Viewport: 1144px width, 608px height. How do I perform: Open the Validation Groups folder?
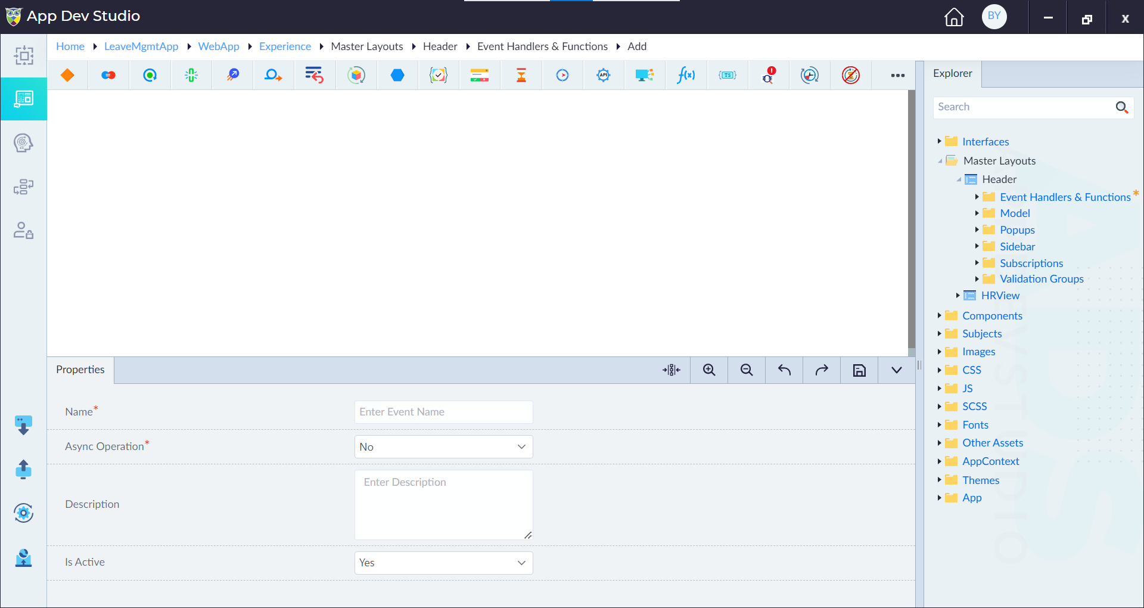[x=1042, y=279]
